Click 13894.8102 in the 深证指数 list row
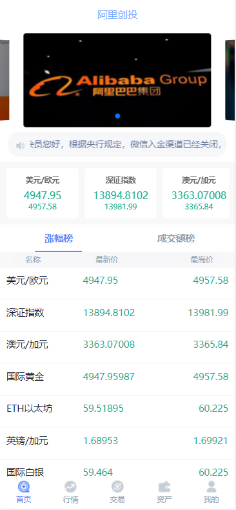The width and height of the screenshot is (236, 510). coord(109,313)
